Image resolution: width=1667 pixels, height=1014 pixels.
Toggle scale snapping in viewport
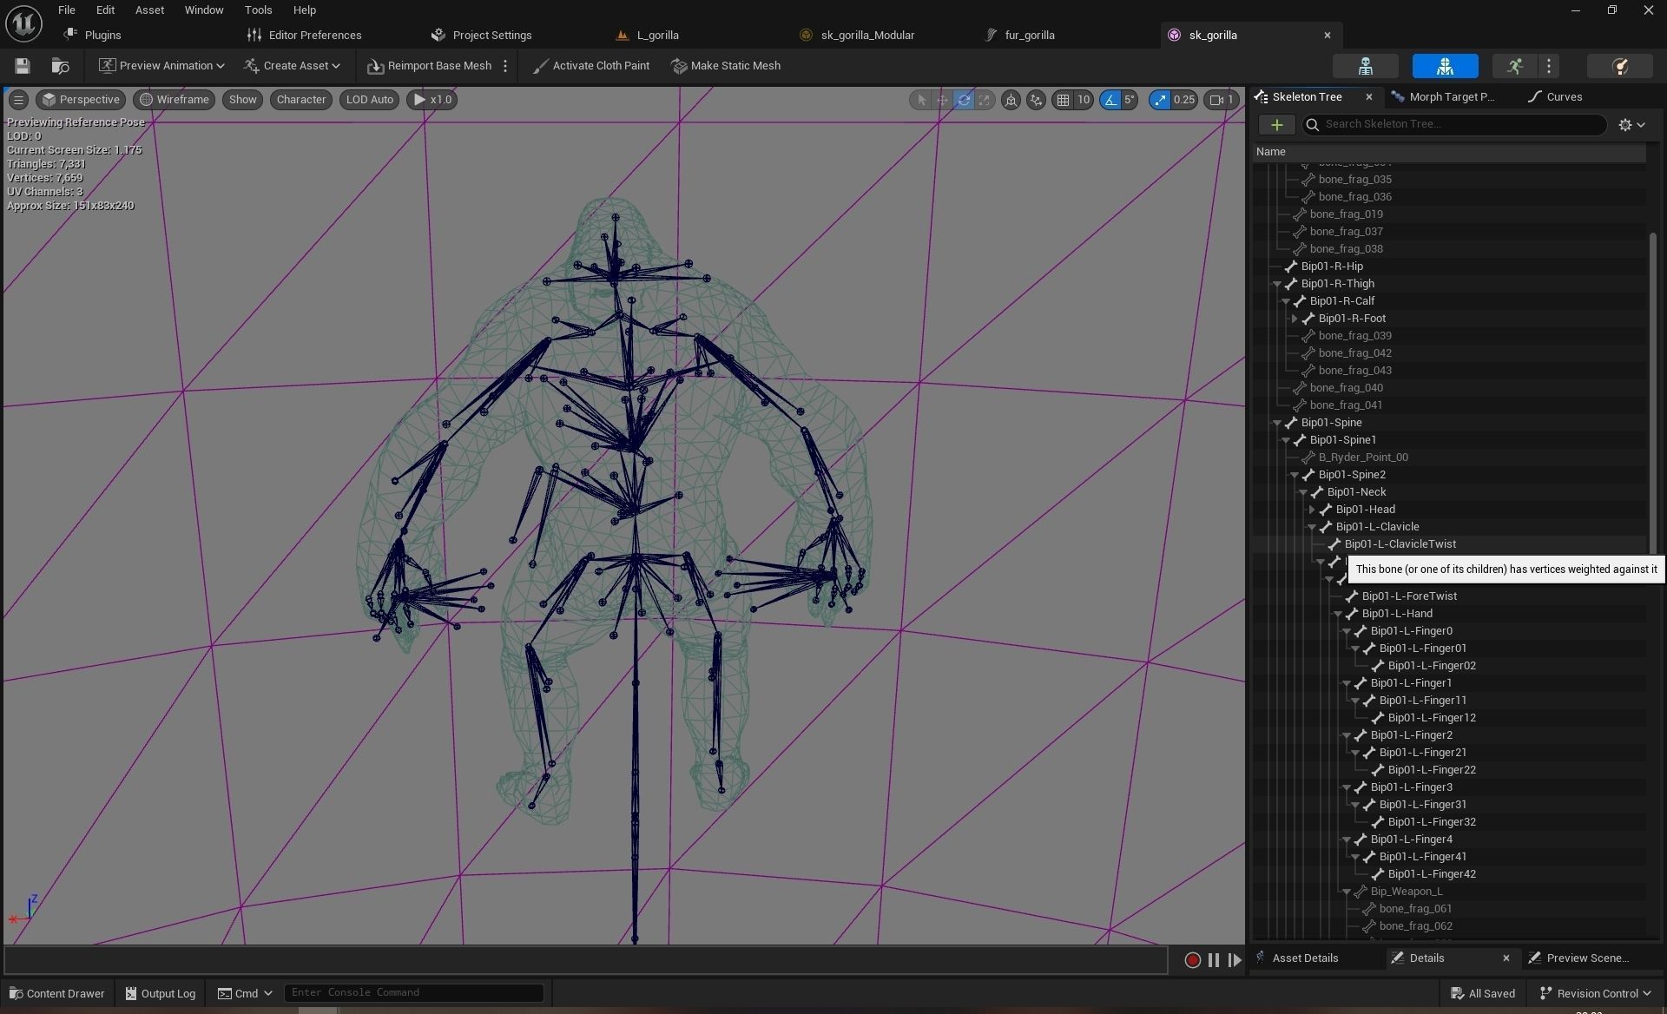[x=1160, y=100]
